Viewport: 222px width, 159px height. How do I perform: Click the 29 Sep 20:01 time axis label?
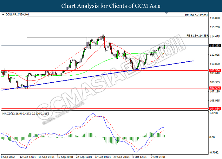[121, 157]
